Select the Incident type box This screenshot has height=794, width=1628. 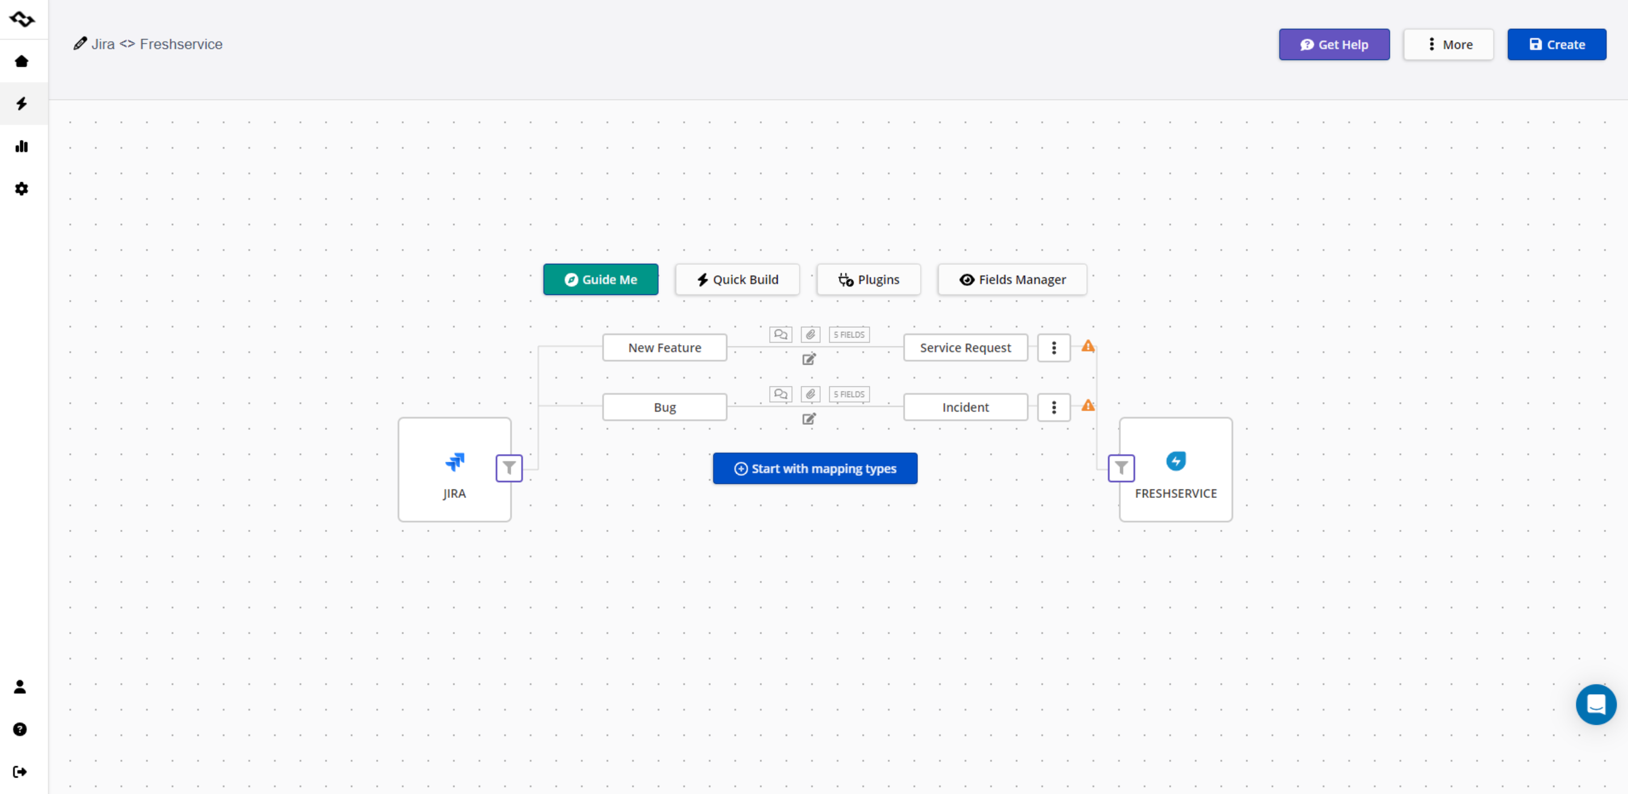[965, 407]
